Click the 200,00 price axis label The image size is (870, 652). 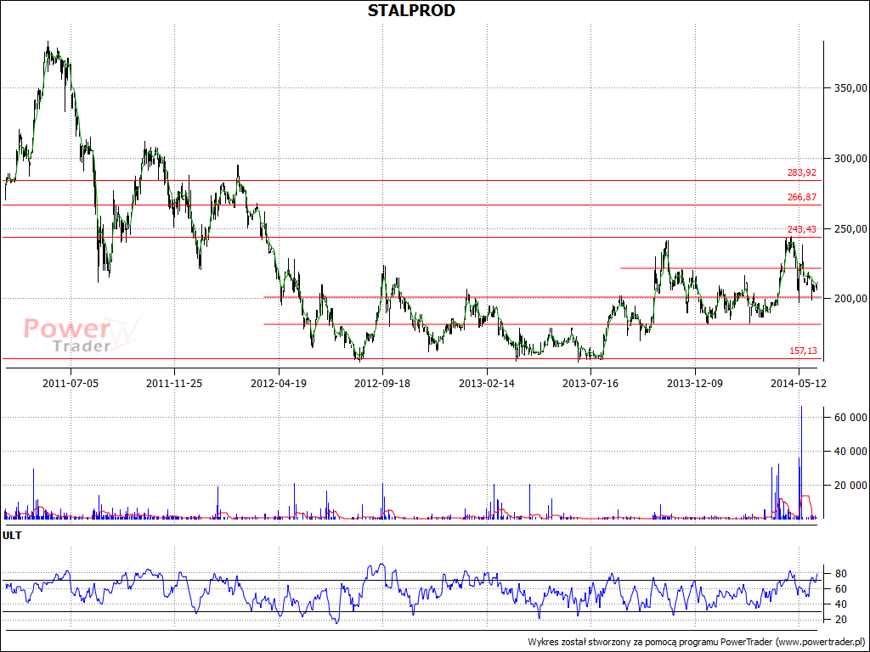tap(850, 299)
